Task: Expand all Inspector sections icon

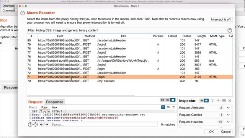Action: (x=212, y=100)
